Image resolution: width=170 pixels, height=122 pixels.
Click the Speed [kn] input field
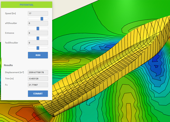point(38,14)
